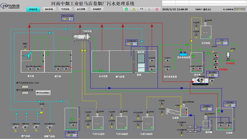The image size is (247, 139).
Task: Click the user login headset icon
Action: pyautogui.click(x=142, y=9)
